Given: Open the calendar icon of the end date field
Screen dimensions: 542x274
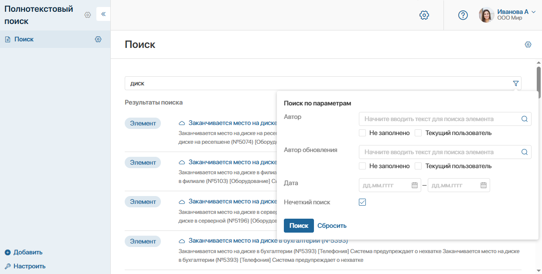Looking at the screenshot, I should pyautogui.click(x=484, y=185).
